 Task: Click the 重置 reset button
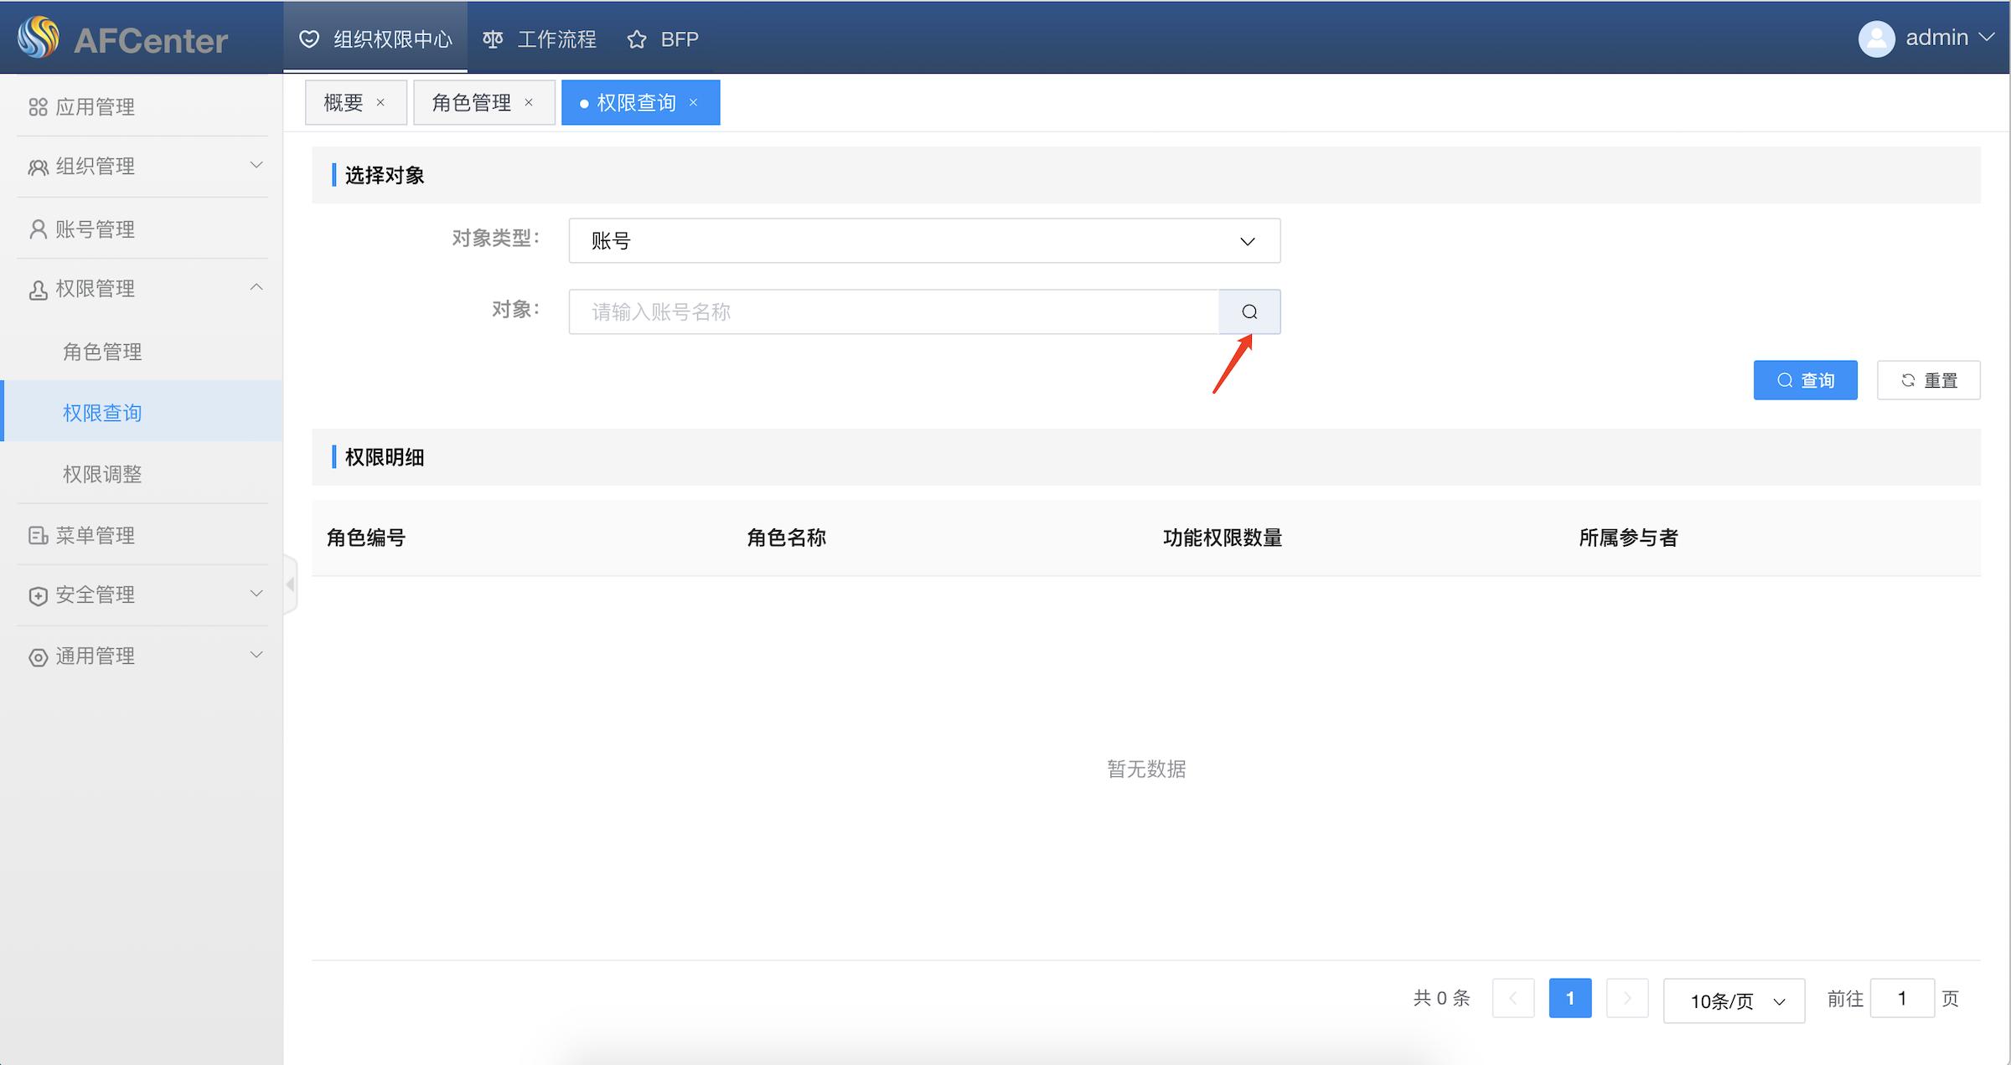click(1928, 380)
